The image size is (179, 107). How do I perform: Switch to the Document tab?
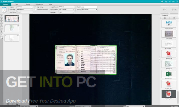6,4
